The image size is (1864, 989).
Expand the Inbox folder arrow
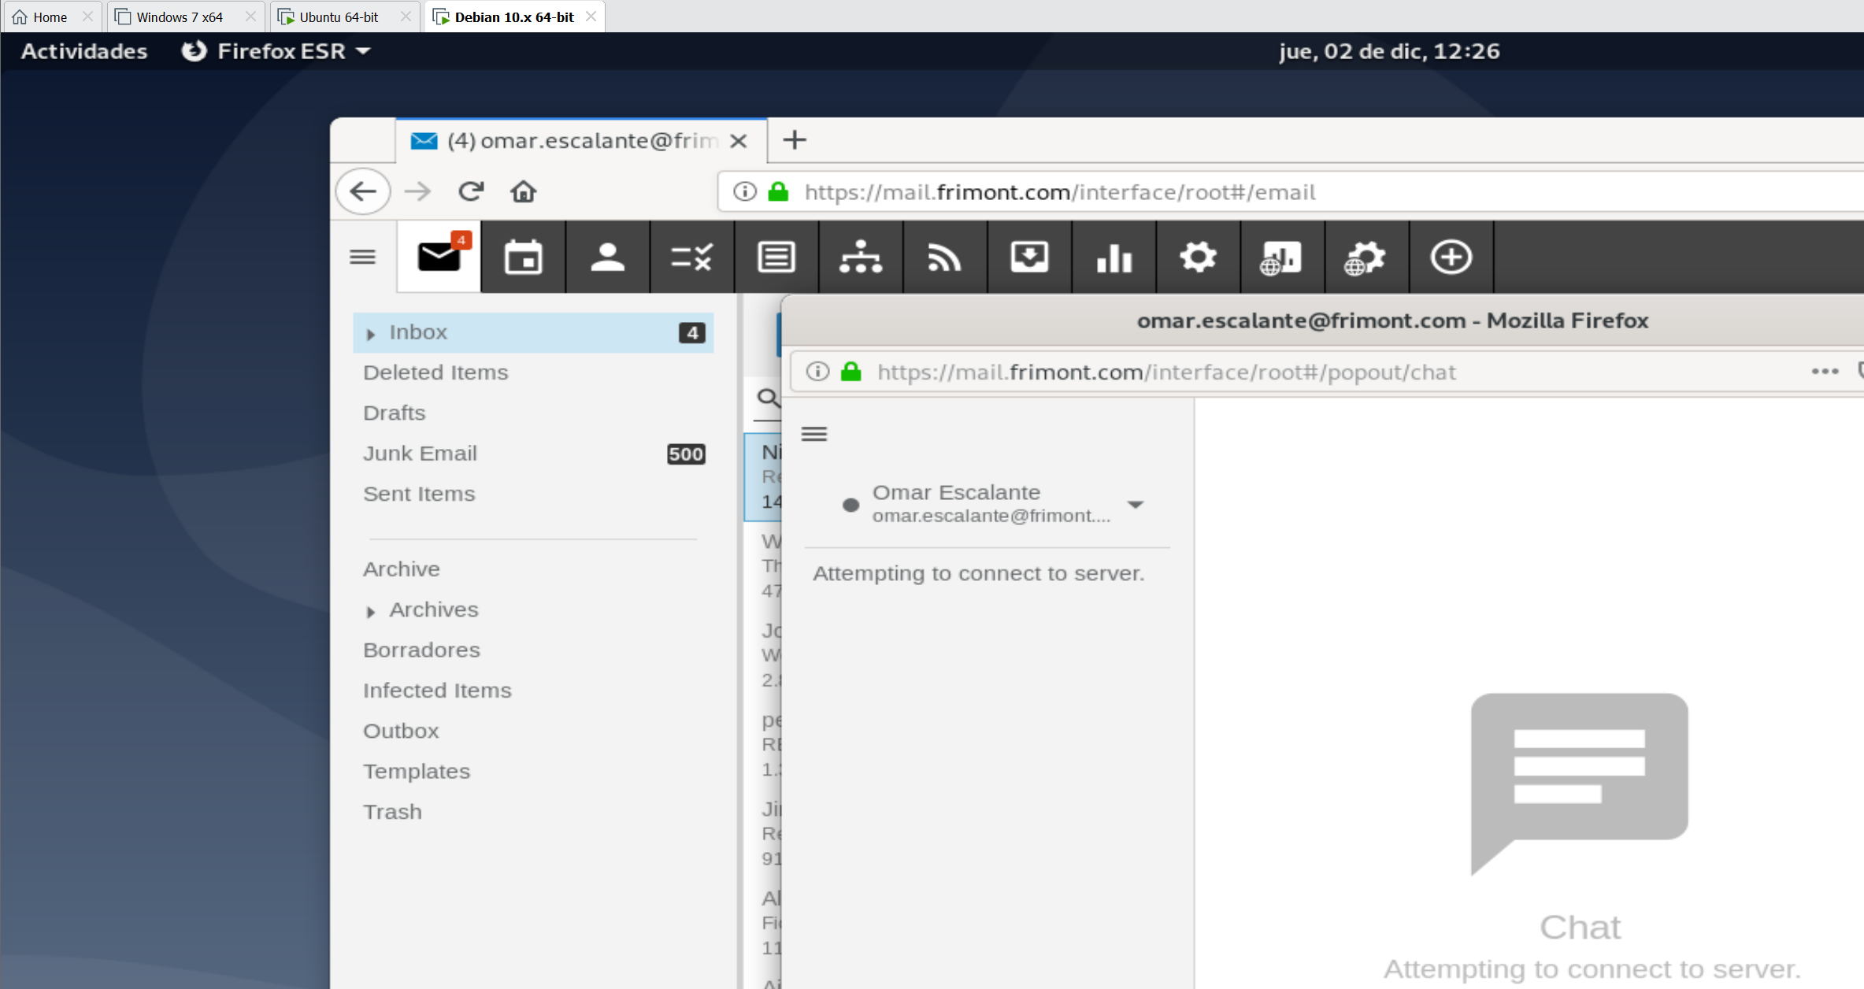371,334
